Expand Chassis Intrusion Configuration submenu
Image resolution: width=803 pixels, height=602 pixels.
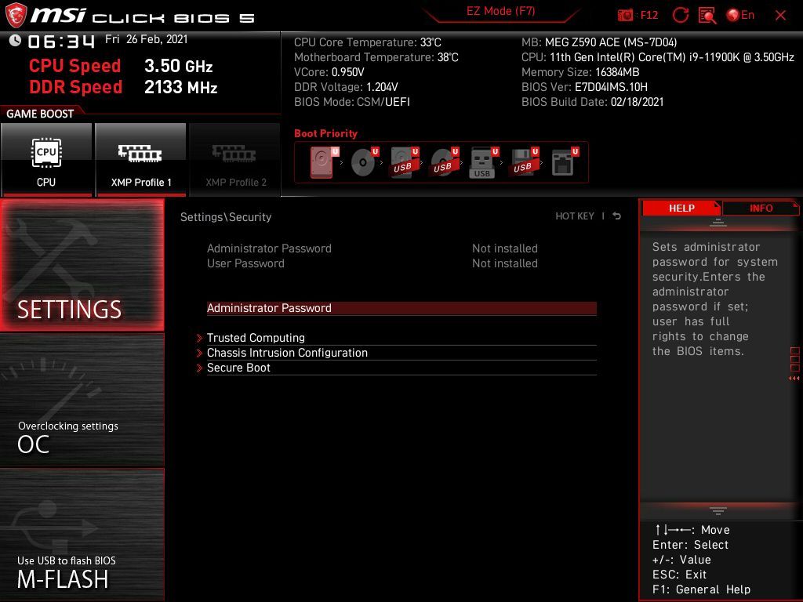(401, 353)
